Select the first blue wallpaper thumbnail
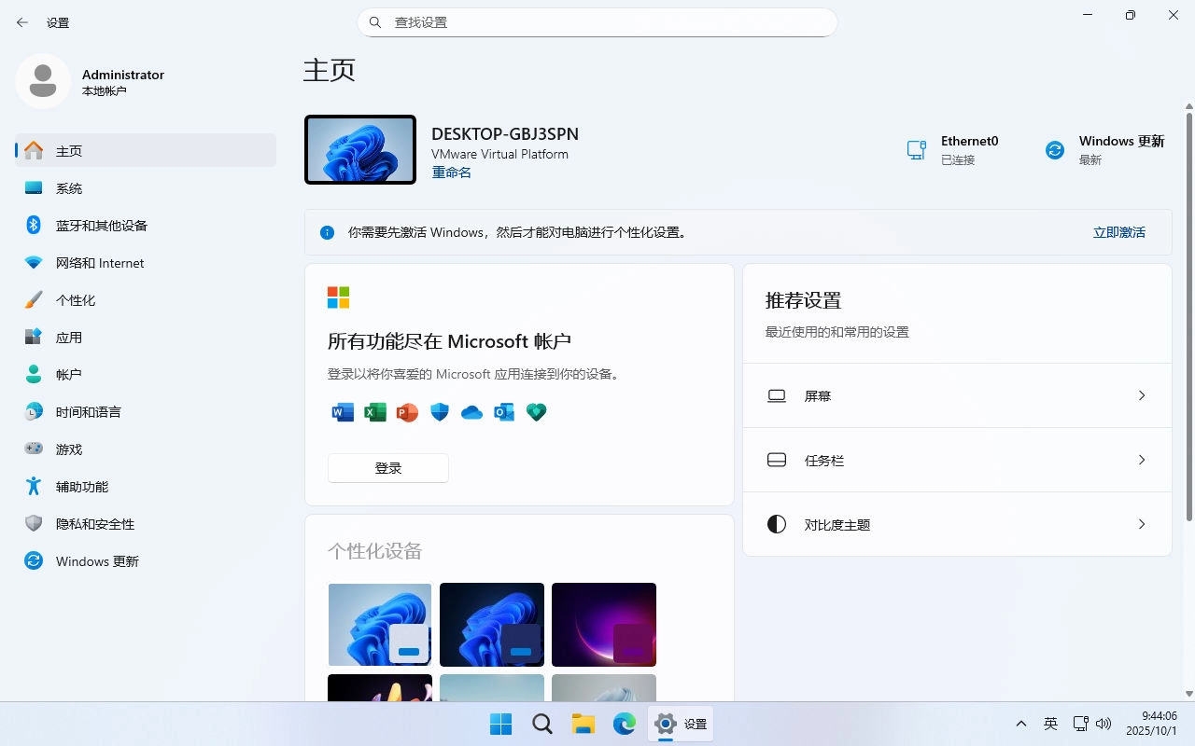1195x746 pixels. click(x=379, y=625)
